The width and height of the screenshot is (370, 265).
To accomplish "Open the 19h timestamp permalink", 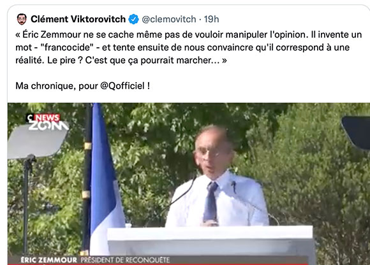I will [x=211, y=19].
